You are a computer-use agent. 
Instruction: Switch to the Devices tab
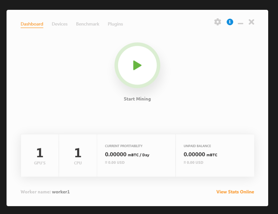[60, 24]
